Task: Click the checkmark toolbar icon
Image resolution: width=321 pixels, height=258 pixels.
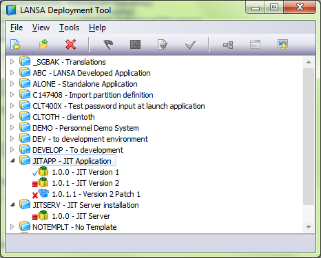Action: pyautogui.click(x=190, y=45)
